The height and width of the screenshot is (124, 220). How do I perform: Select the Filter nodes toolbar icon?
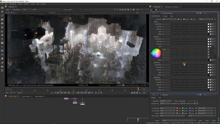[x=2, y=28]
